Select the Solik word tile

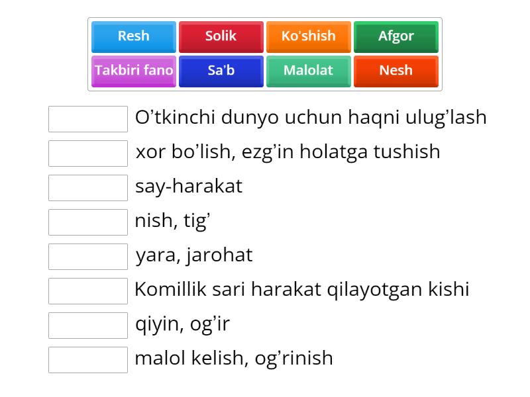click(x=221, y=36)
